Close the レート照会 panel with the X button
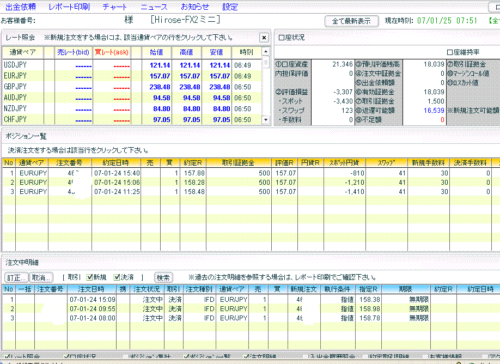This screenshot has height=364, width=500. tap(264, 38)
